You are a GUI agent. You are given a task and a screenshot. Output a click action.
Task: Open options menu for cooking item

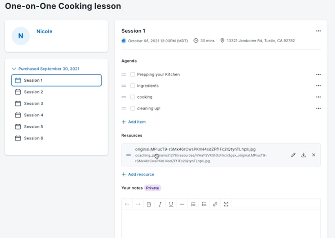point(318,97)
